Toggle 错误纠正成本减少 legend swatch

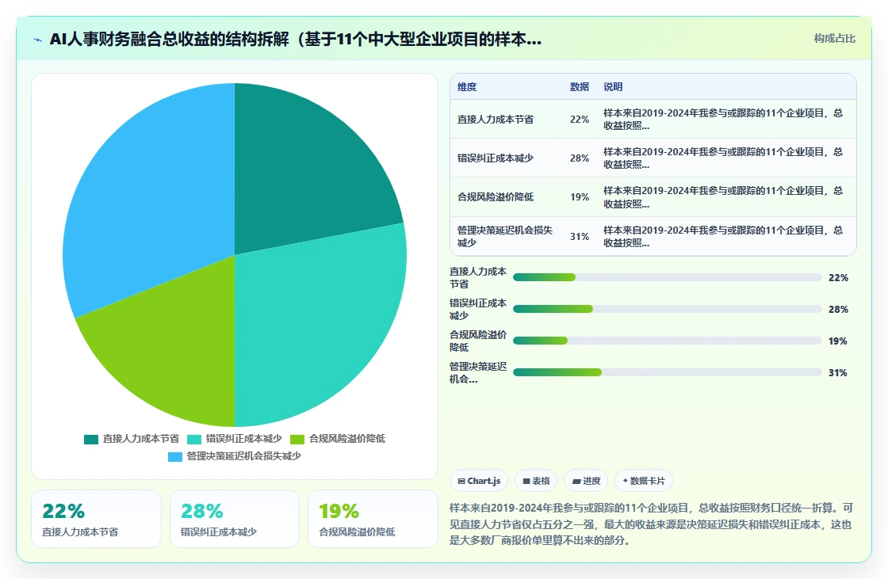(194, 440)
